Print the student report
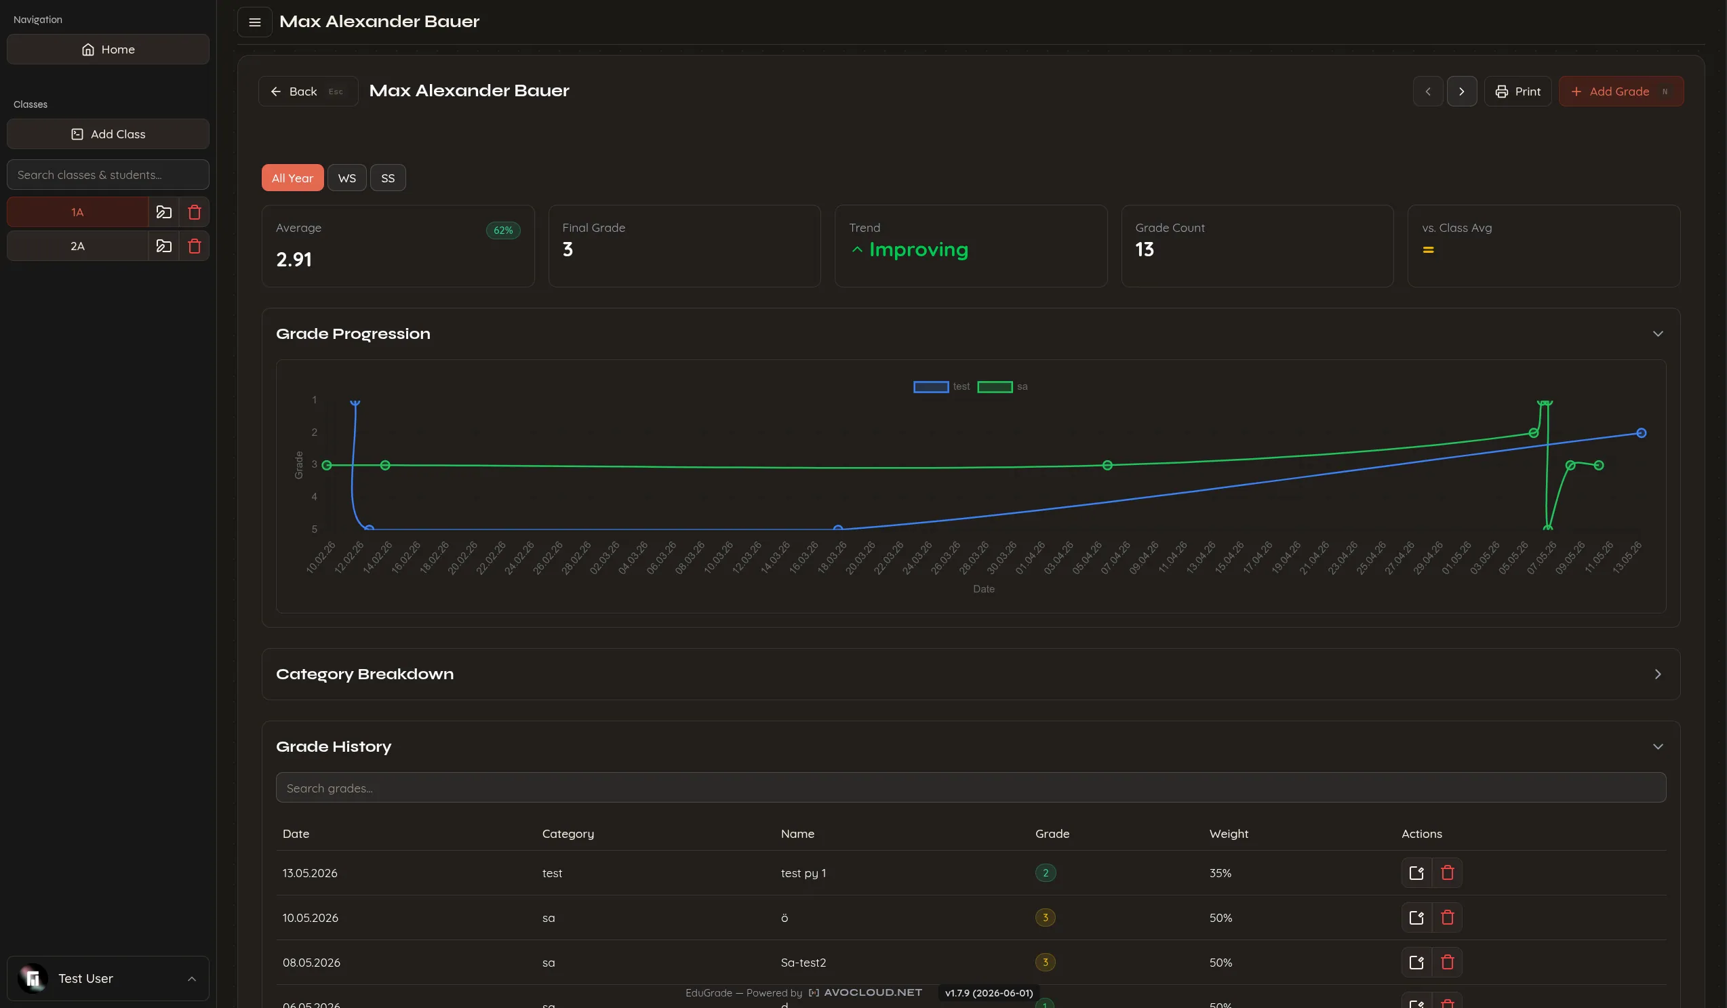This screenshot has height=1008, width=1727. click(1517, 91)
